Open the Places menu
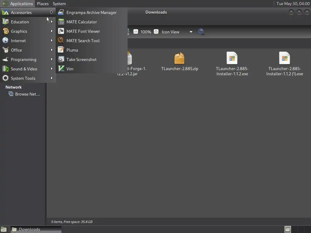311x233 pixels. tap(43, 4)
